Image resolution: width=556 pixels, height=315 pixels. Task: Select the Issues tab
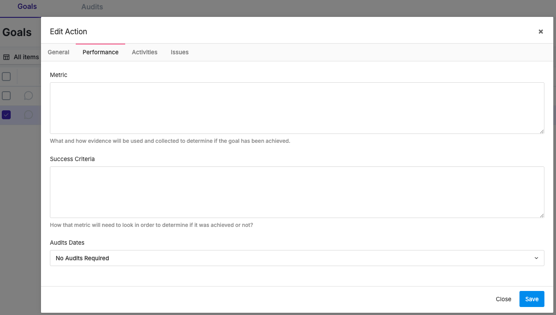pos(180,52)
